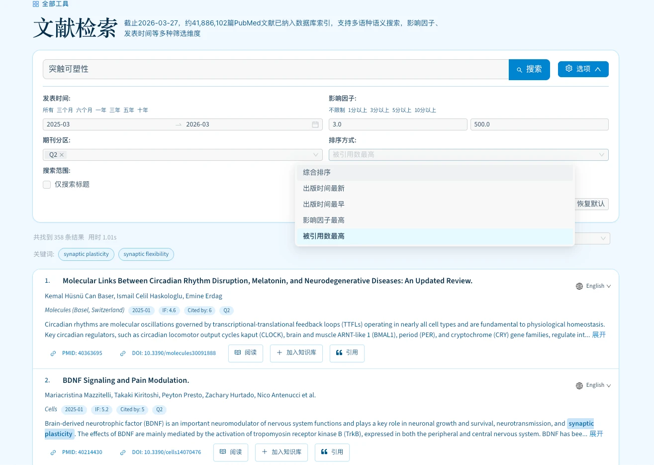654x465 pixels.
Task: Click the globe language icon on first result
Action: tap(579, 286)
